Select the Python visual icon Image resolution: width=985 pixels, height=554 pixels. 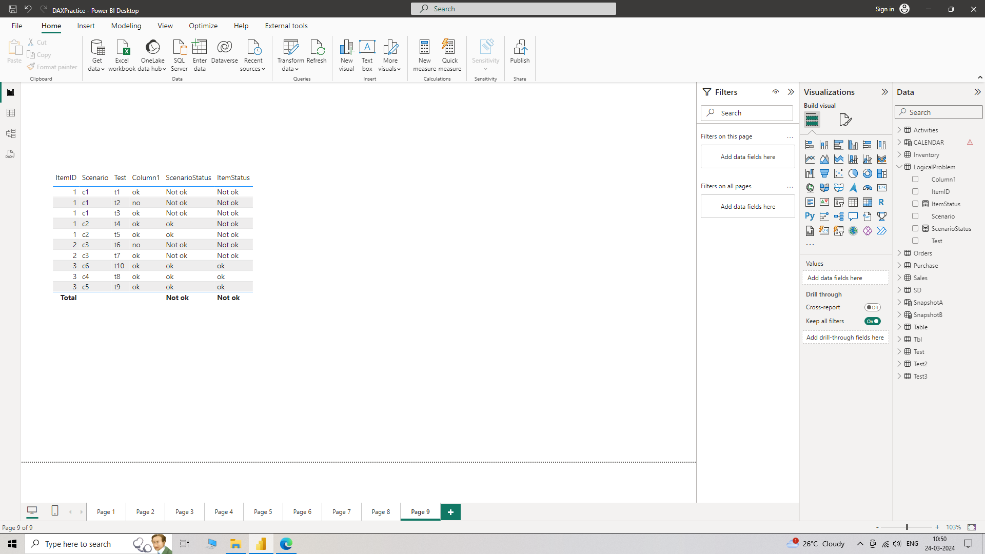pos(810,216)
